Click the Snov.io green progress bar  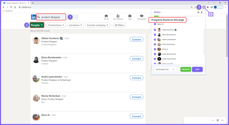(156, 16)
